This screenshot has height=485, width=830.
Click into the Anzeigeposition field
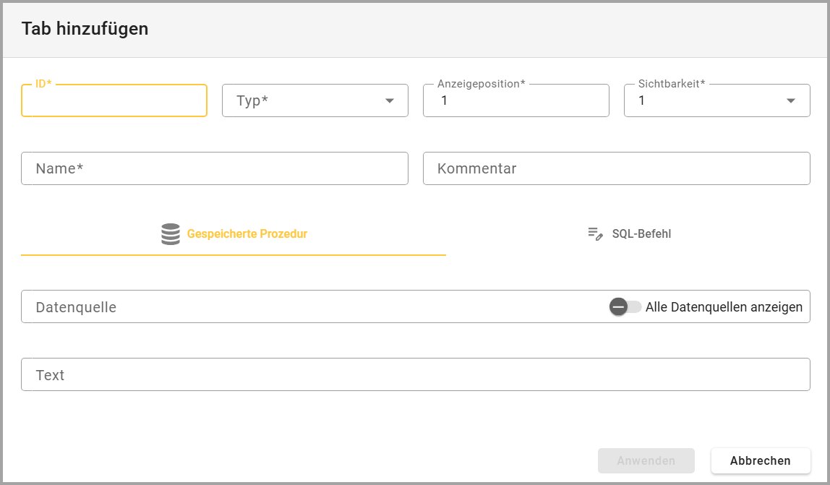click(x=515, y=101)
